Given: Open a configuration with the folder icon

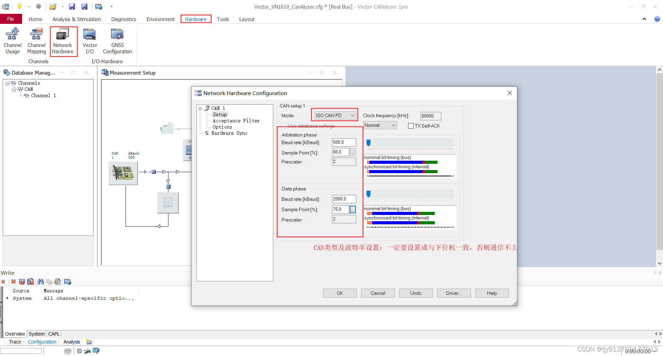Looking at the screenshot, I should click(53, 6).
